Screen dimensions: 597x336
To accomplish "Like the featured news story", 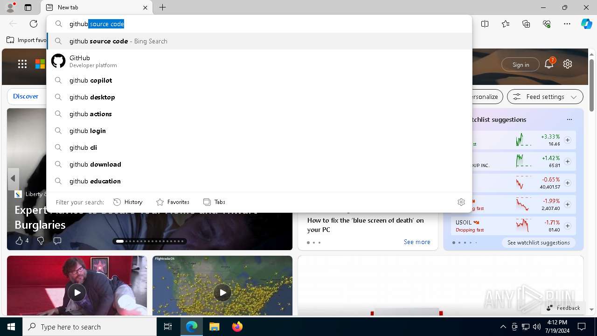I will tap(19, 241).
